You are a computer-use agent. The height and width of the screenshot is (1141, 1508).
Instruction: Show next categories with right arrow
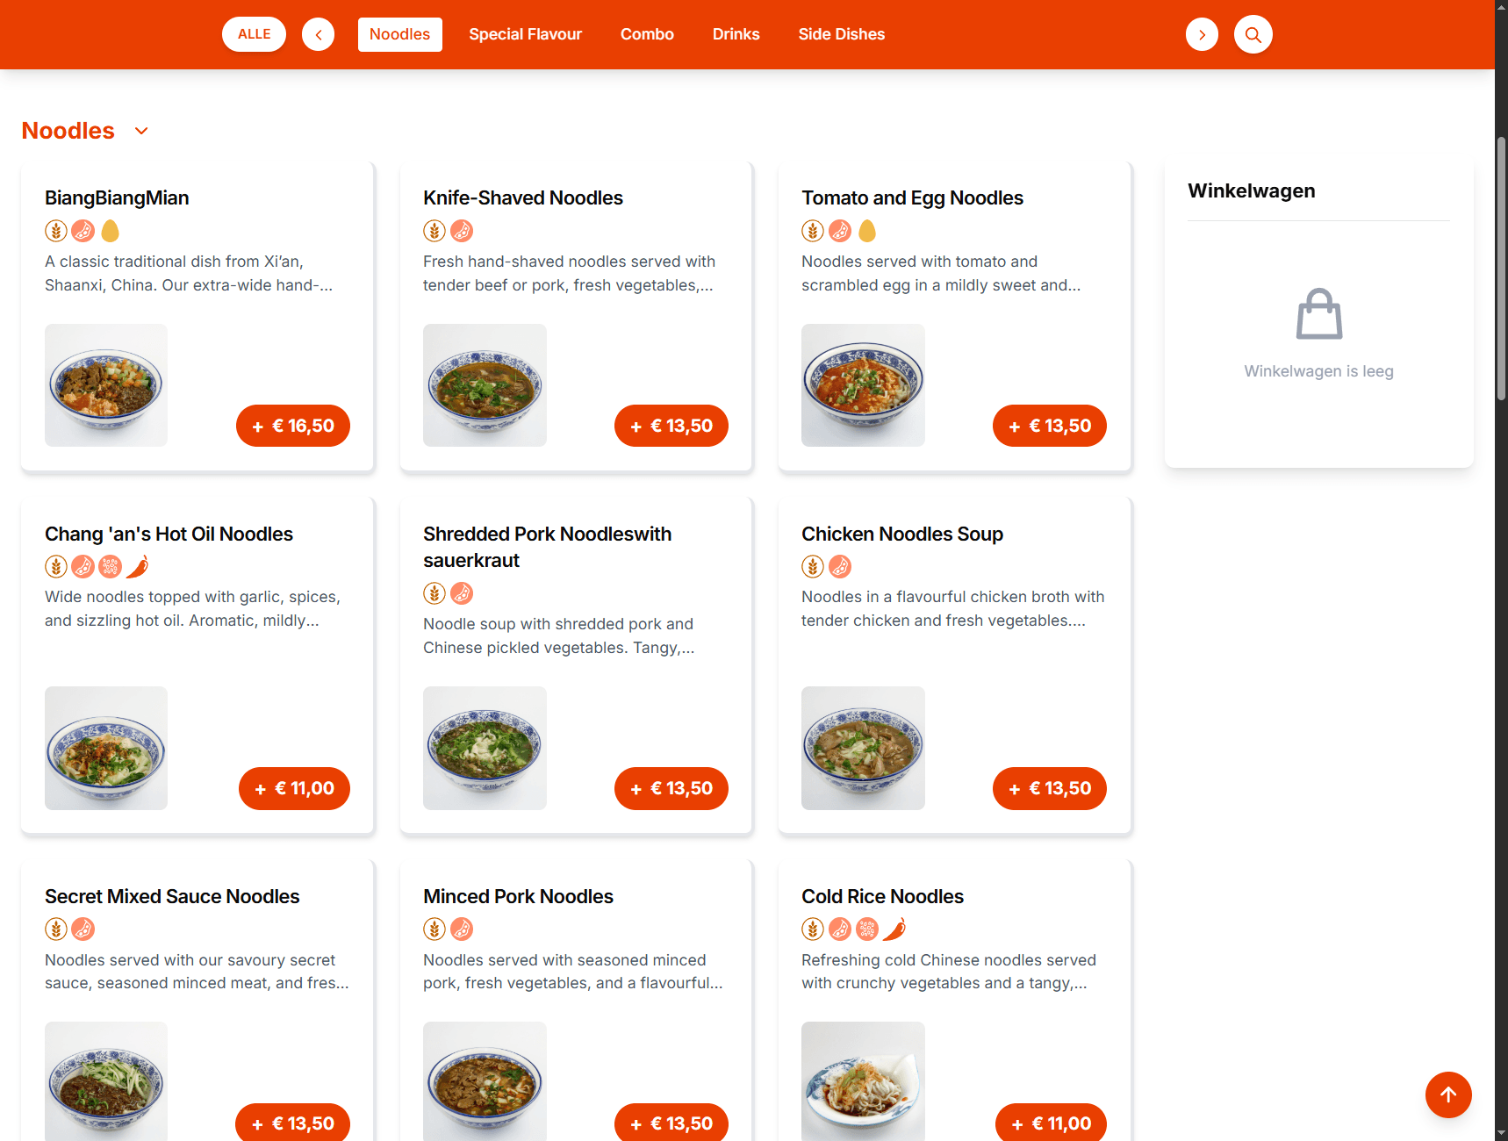pos(1202,34)
